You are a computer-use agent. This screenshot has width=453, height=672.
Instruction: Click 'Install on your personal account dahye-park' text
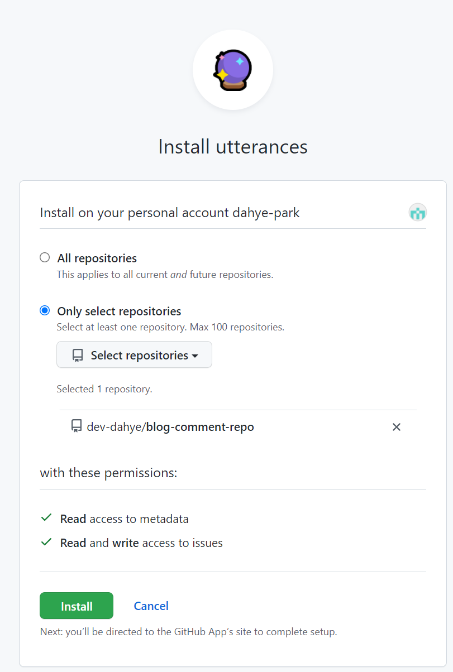click(x=170, y=213)
